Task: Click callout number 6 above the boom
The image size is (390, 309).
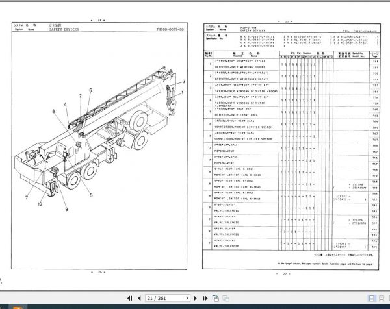Action: pos(90,90)
